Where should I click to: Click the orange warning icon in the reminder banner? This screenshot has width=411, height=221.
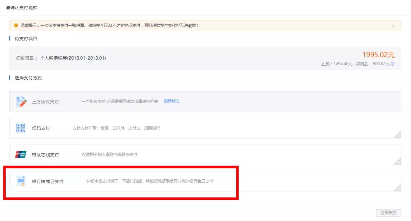16,25
